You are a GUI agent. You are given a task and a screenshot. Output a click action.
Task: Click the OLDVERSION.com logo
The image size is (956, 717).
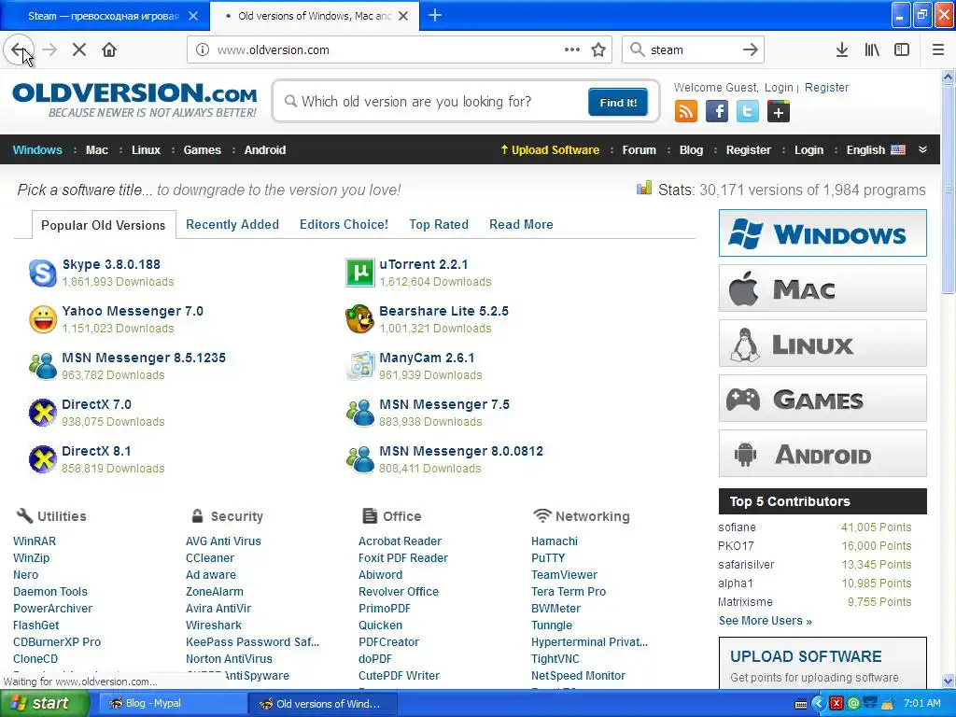pos(134,101)
